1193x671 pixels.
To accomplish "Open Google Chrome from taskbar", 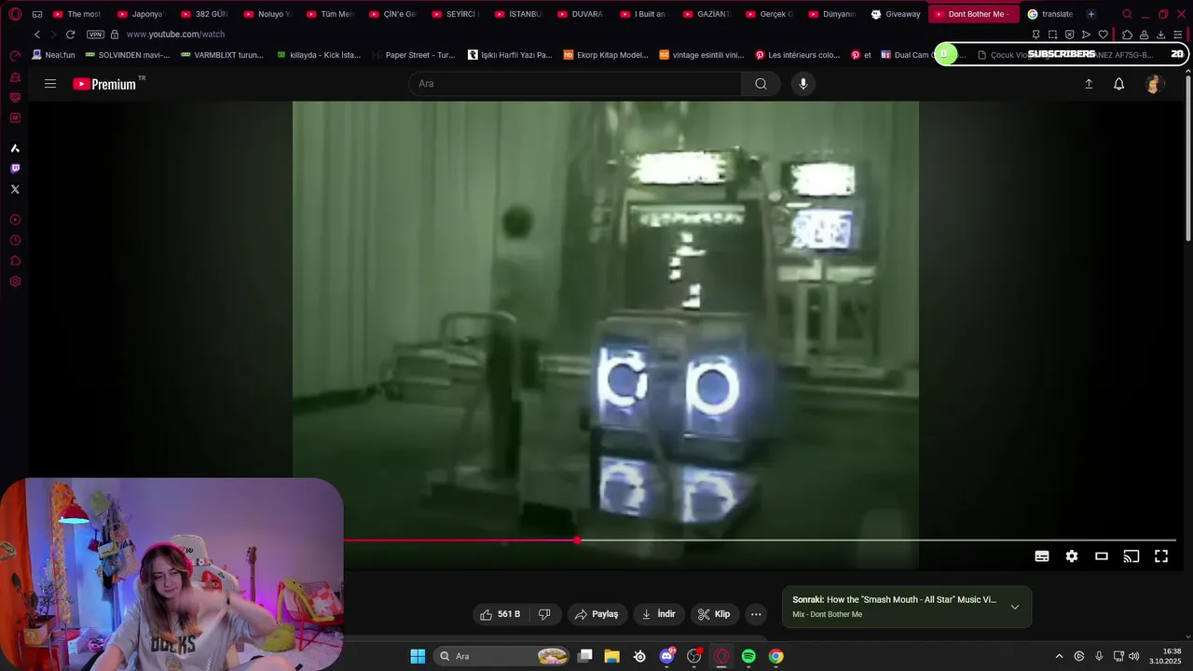I will click(775, 656).
